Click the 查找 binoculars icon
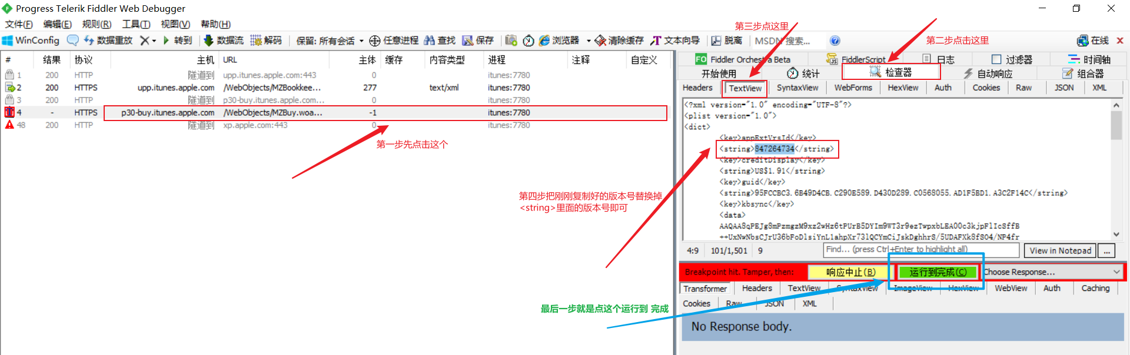The height and width of the screenshot is (355, 1130). (430, 41)
